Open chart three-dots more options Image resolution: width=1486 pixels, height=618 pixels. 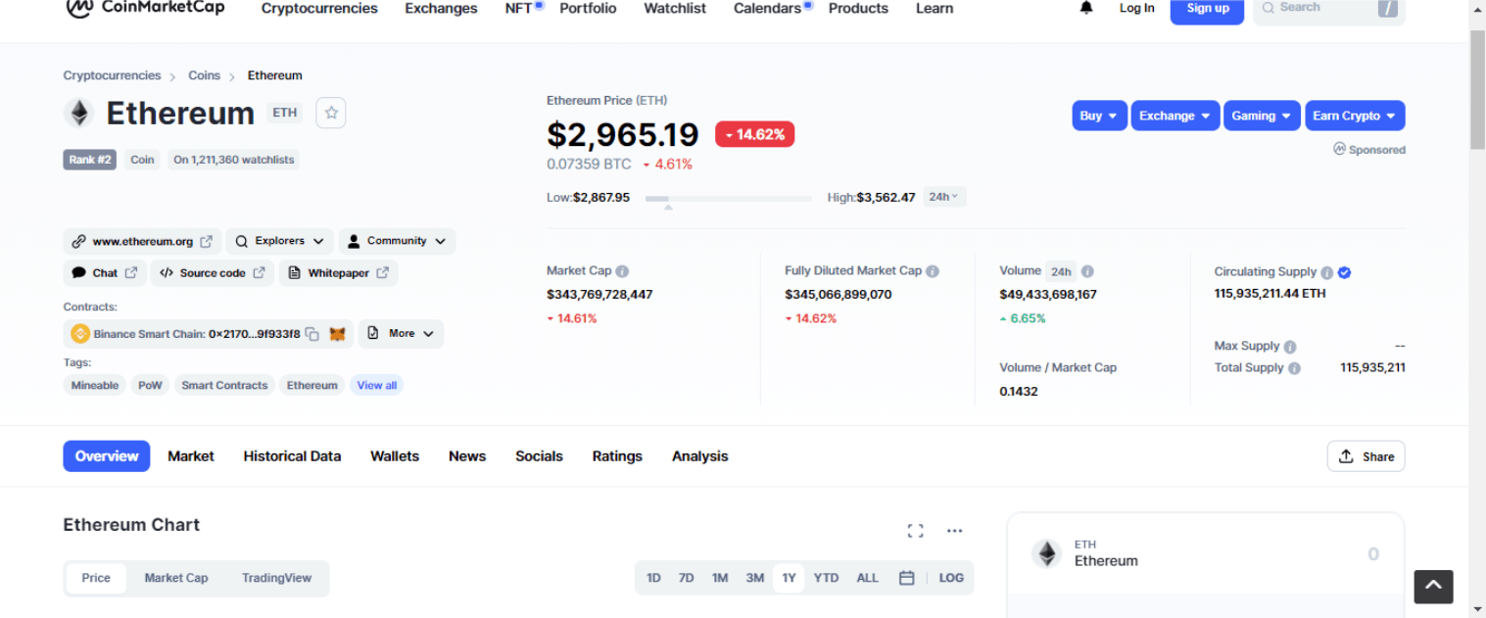tap(954, 531)
